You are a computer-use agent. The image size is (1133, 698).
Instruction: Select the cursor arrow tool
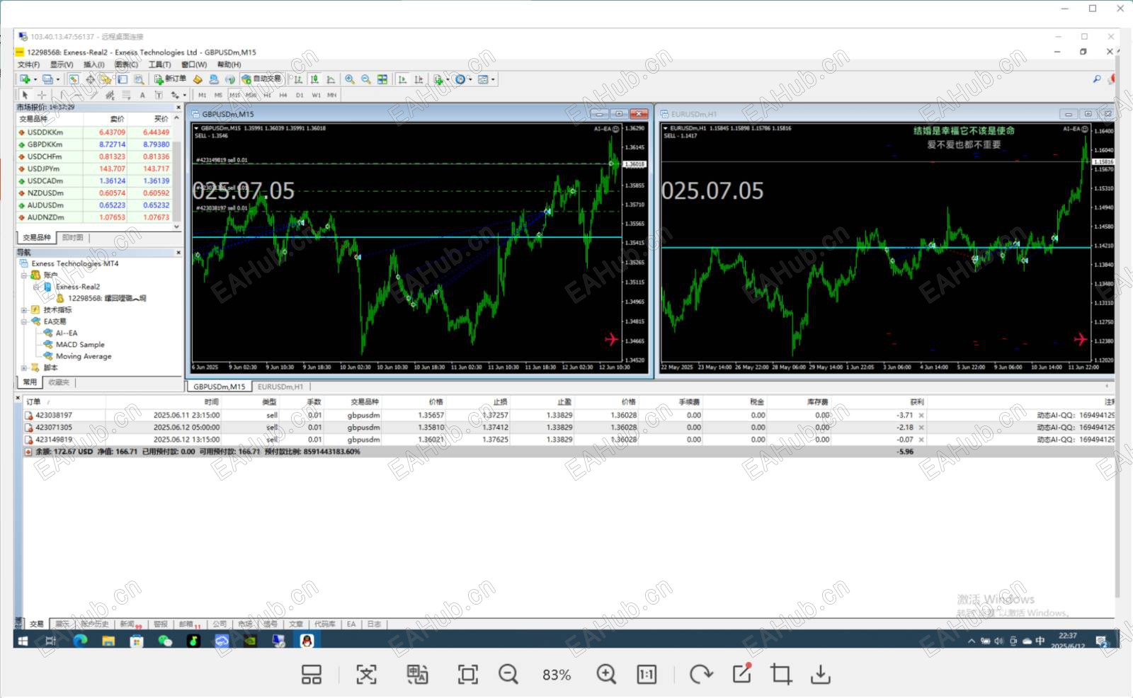(x=25, y=95)
